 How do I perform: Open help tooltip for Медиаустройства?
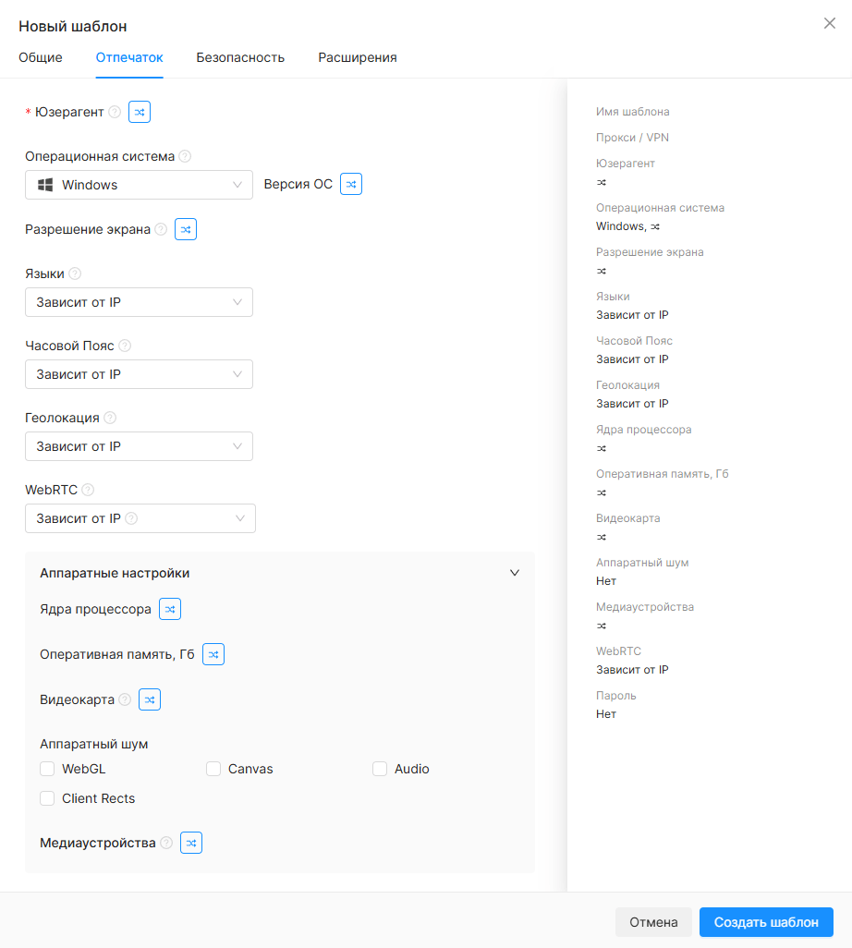166,843
